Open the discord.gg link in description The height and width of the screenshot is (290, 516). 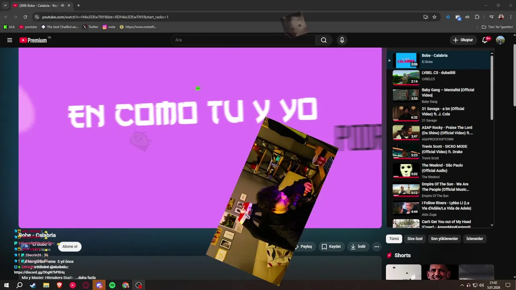[40, 272]
